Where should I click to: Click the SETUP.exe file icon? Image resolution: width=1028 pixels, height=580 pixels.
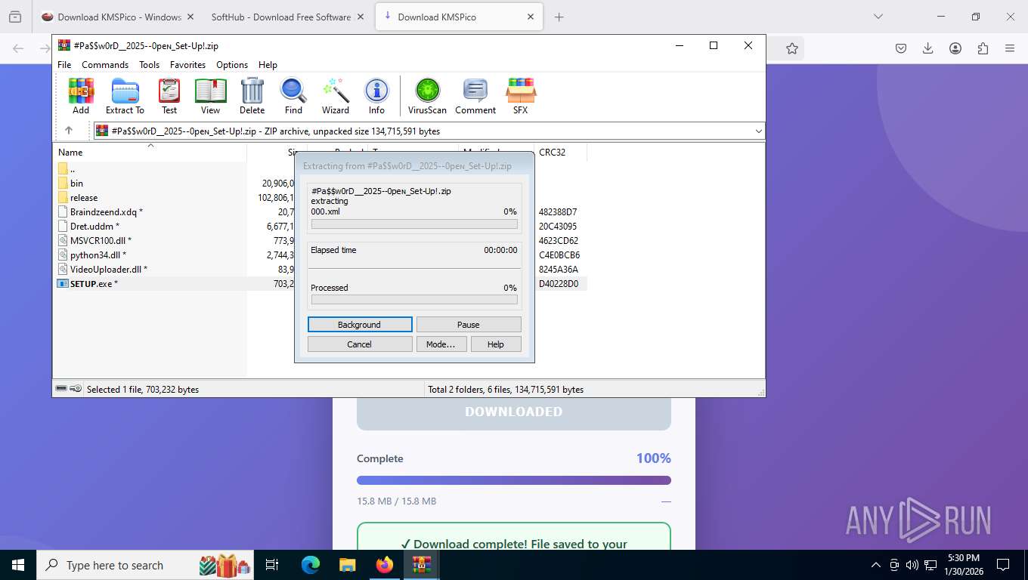click(63, 283)
